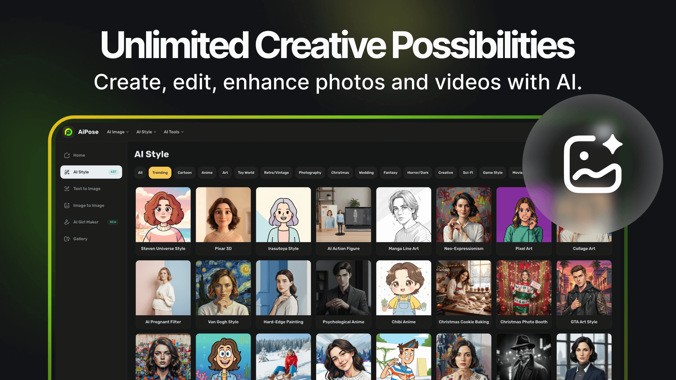Switch to the Christmas category tab

coord(340,173)
